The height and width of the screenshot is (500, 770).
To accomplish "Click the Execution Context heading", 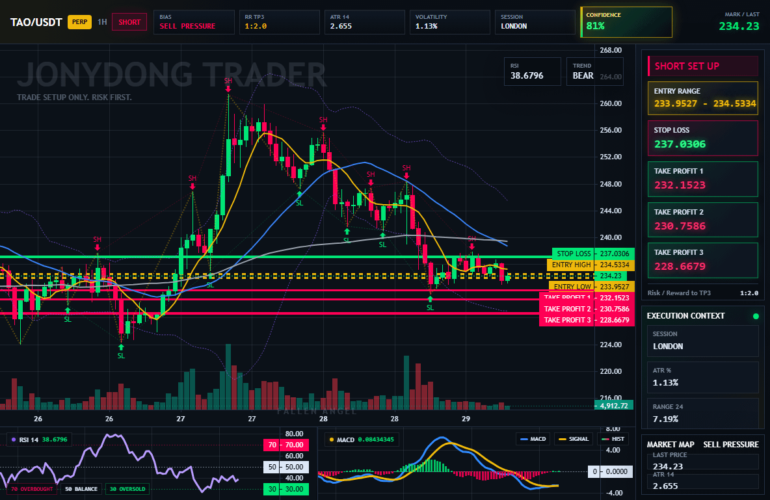I will [x=685, y=316].
